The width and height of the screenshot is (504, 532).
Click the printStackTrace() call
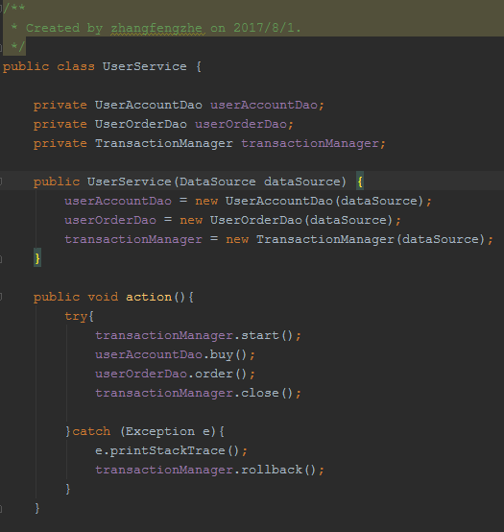pos(175,451)
